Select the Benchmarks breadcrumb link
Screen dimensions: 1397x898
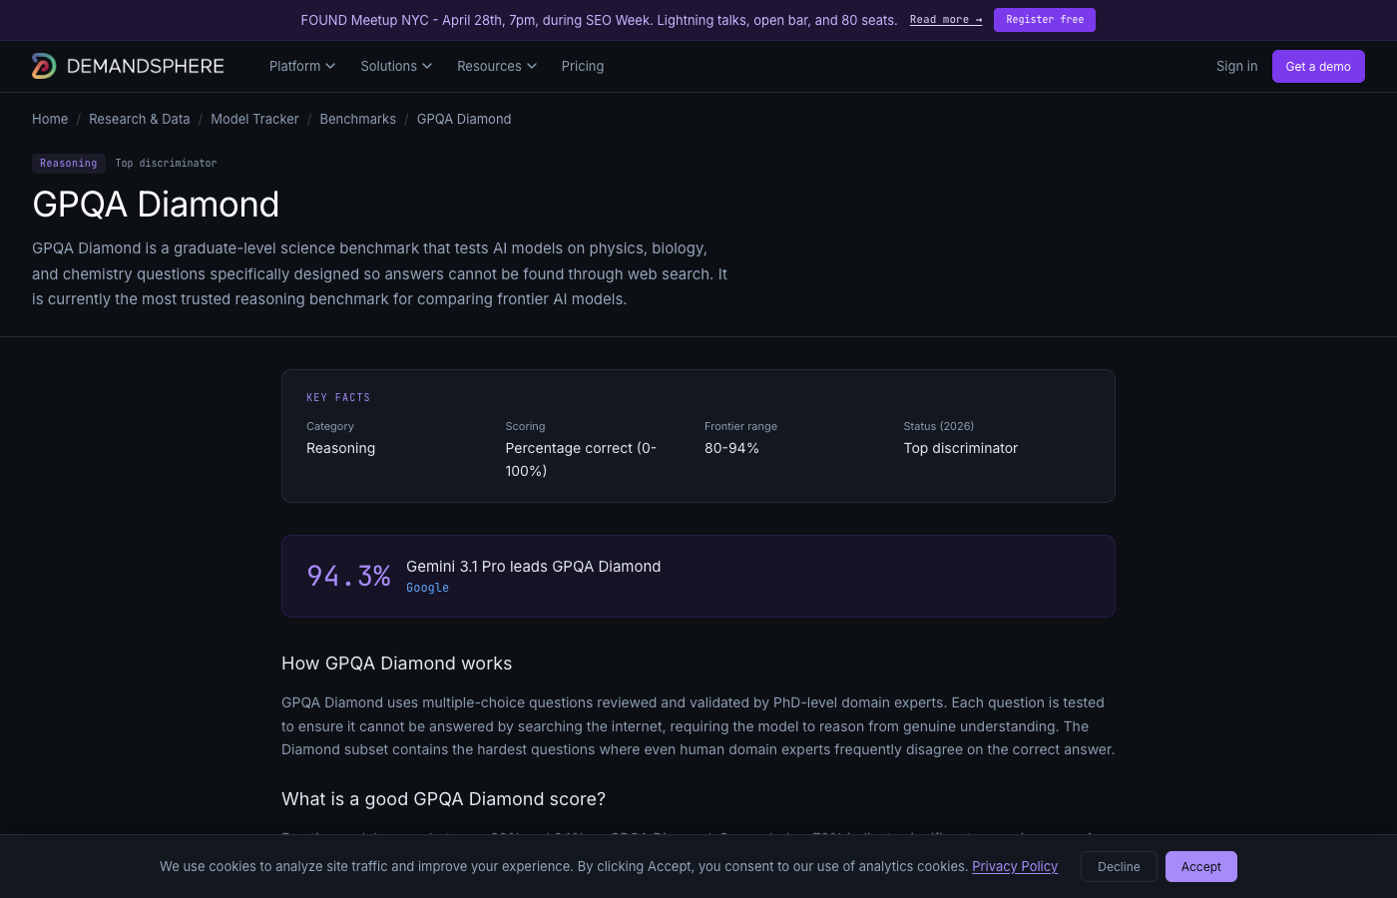[357, 119]
